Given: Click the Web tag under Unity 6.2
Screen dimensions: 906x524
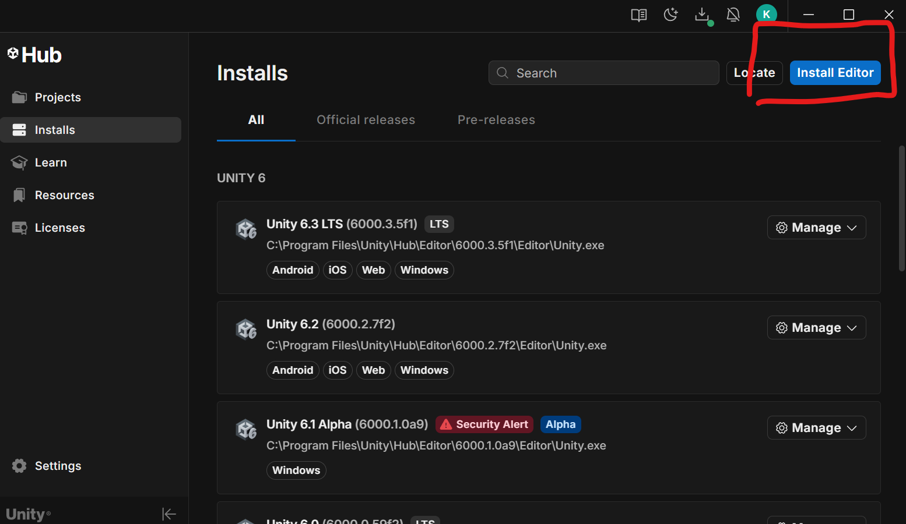Looking at the screenshot, I should [x=374, y=370].
